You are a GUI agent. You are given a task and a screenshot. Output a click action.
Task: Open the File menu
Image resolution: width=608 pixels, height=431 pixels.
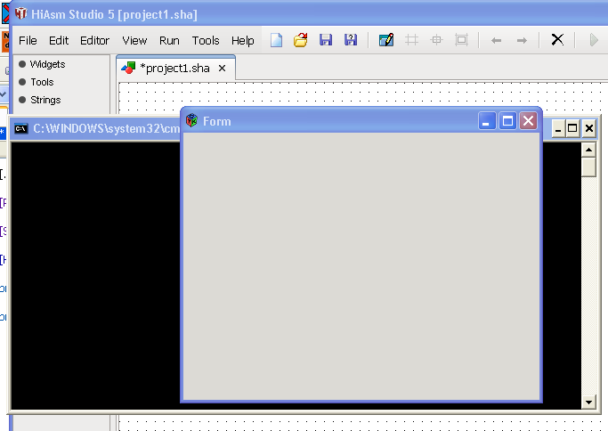click(x=28, y=41)
